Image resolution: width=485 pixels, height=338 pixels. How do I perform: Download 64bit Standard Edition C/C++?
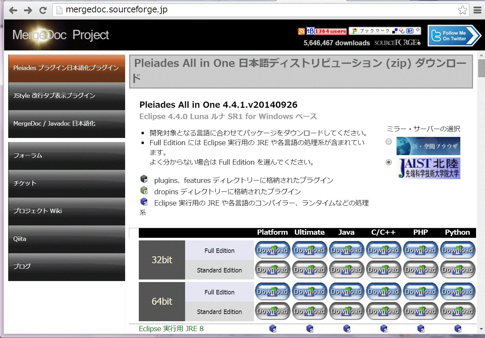click(x=384, y=311)
